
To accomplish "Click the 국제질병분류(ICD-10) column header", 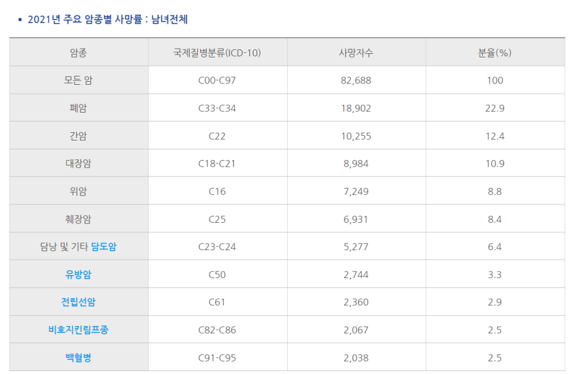I will (x=217, y=53).
